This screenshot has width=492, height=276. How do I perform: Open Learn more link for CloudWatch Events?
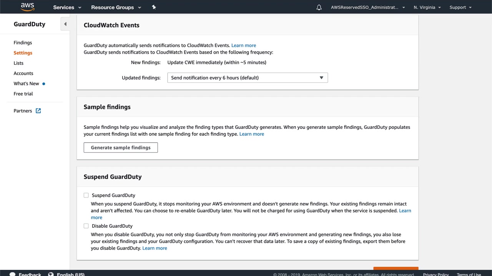click(x=244, y=45)
